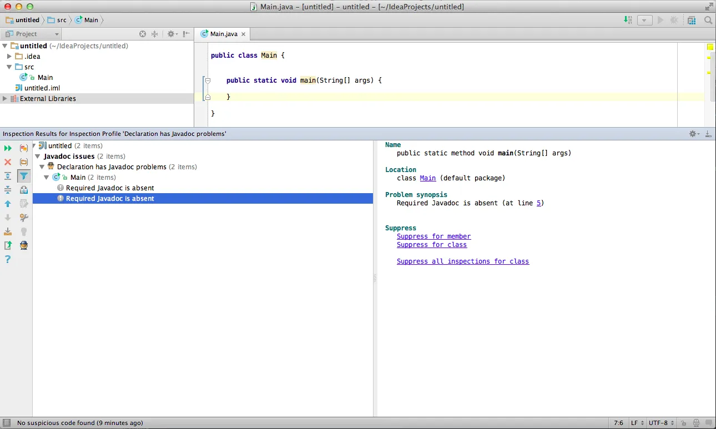The image size is (716, 429).
Task: Click the edit tool settings pencil icon
Action: (24, 204)
